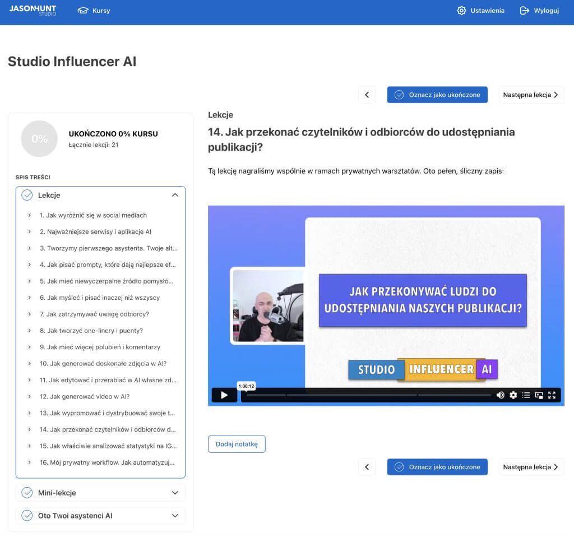Open video player settings gear
Image resolution: width=574 pixels, height=537 pixels.
(513, 395)
